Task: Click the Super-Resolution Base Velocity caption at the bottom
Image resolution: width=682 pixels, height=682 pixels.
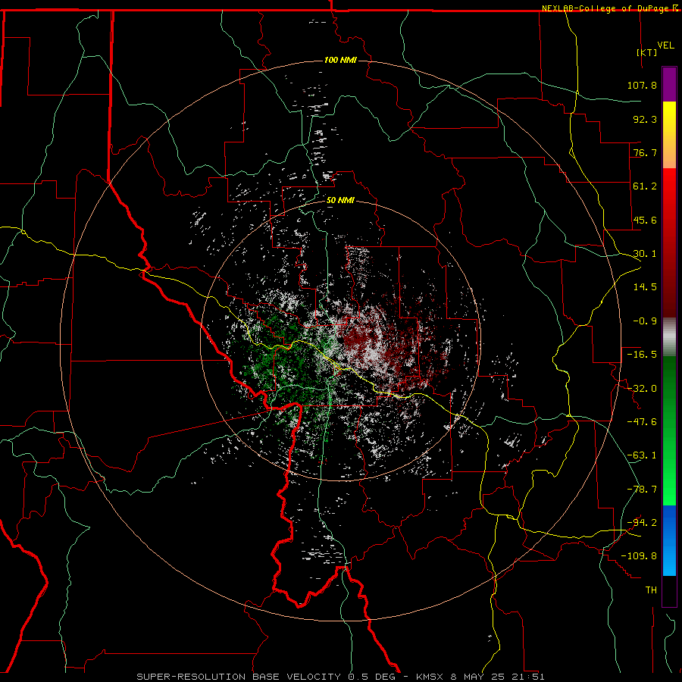Action: (x=340, y=677)
